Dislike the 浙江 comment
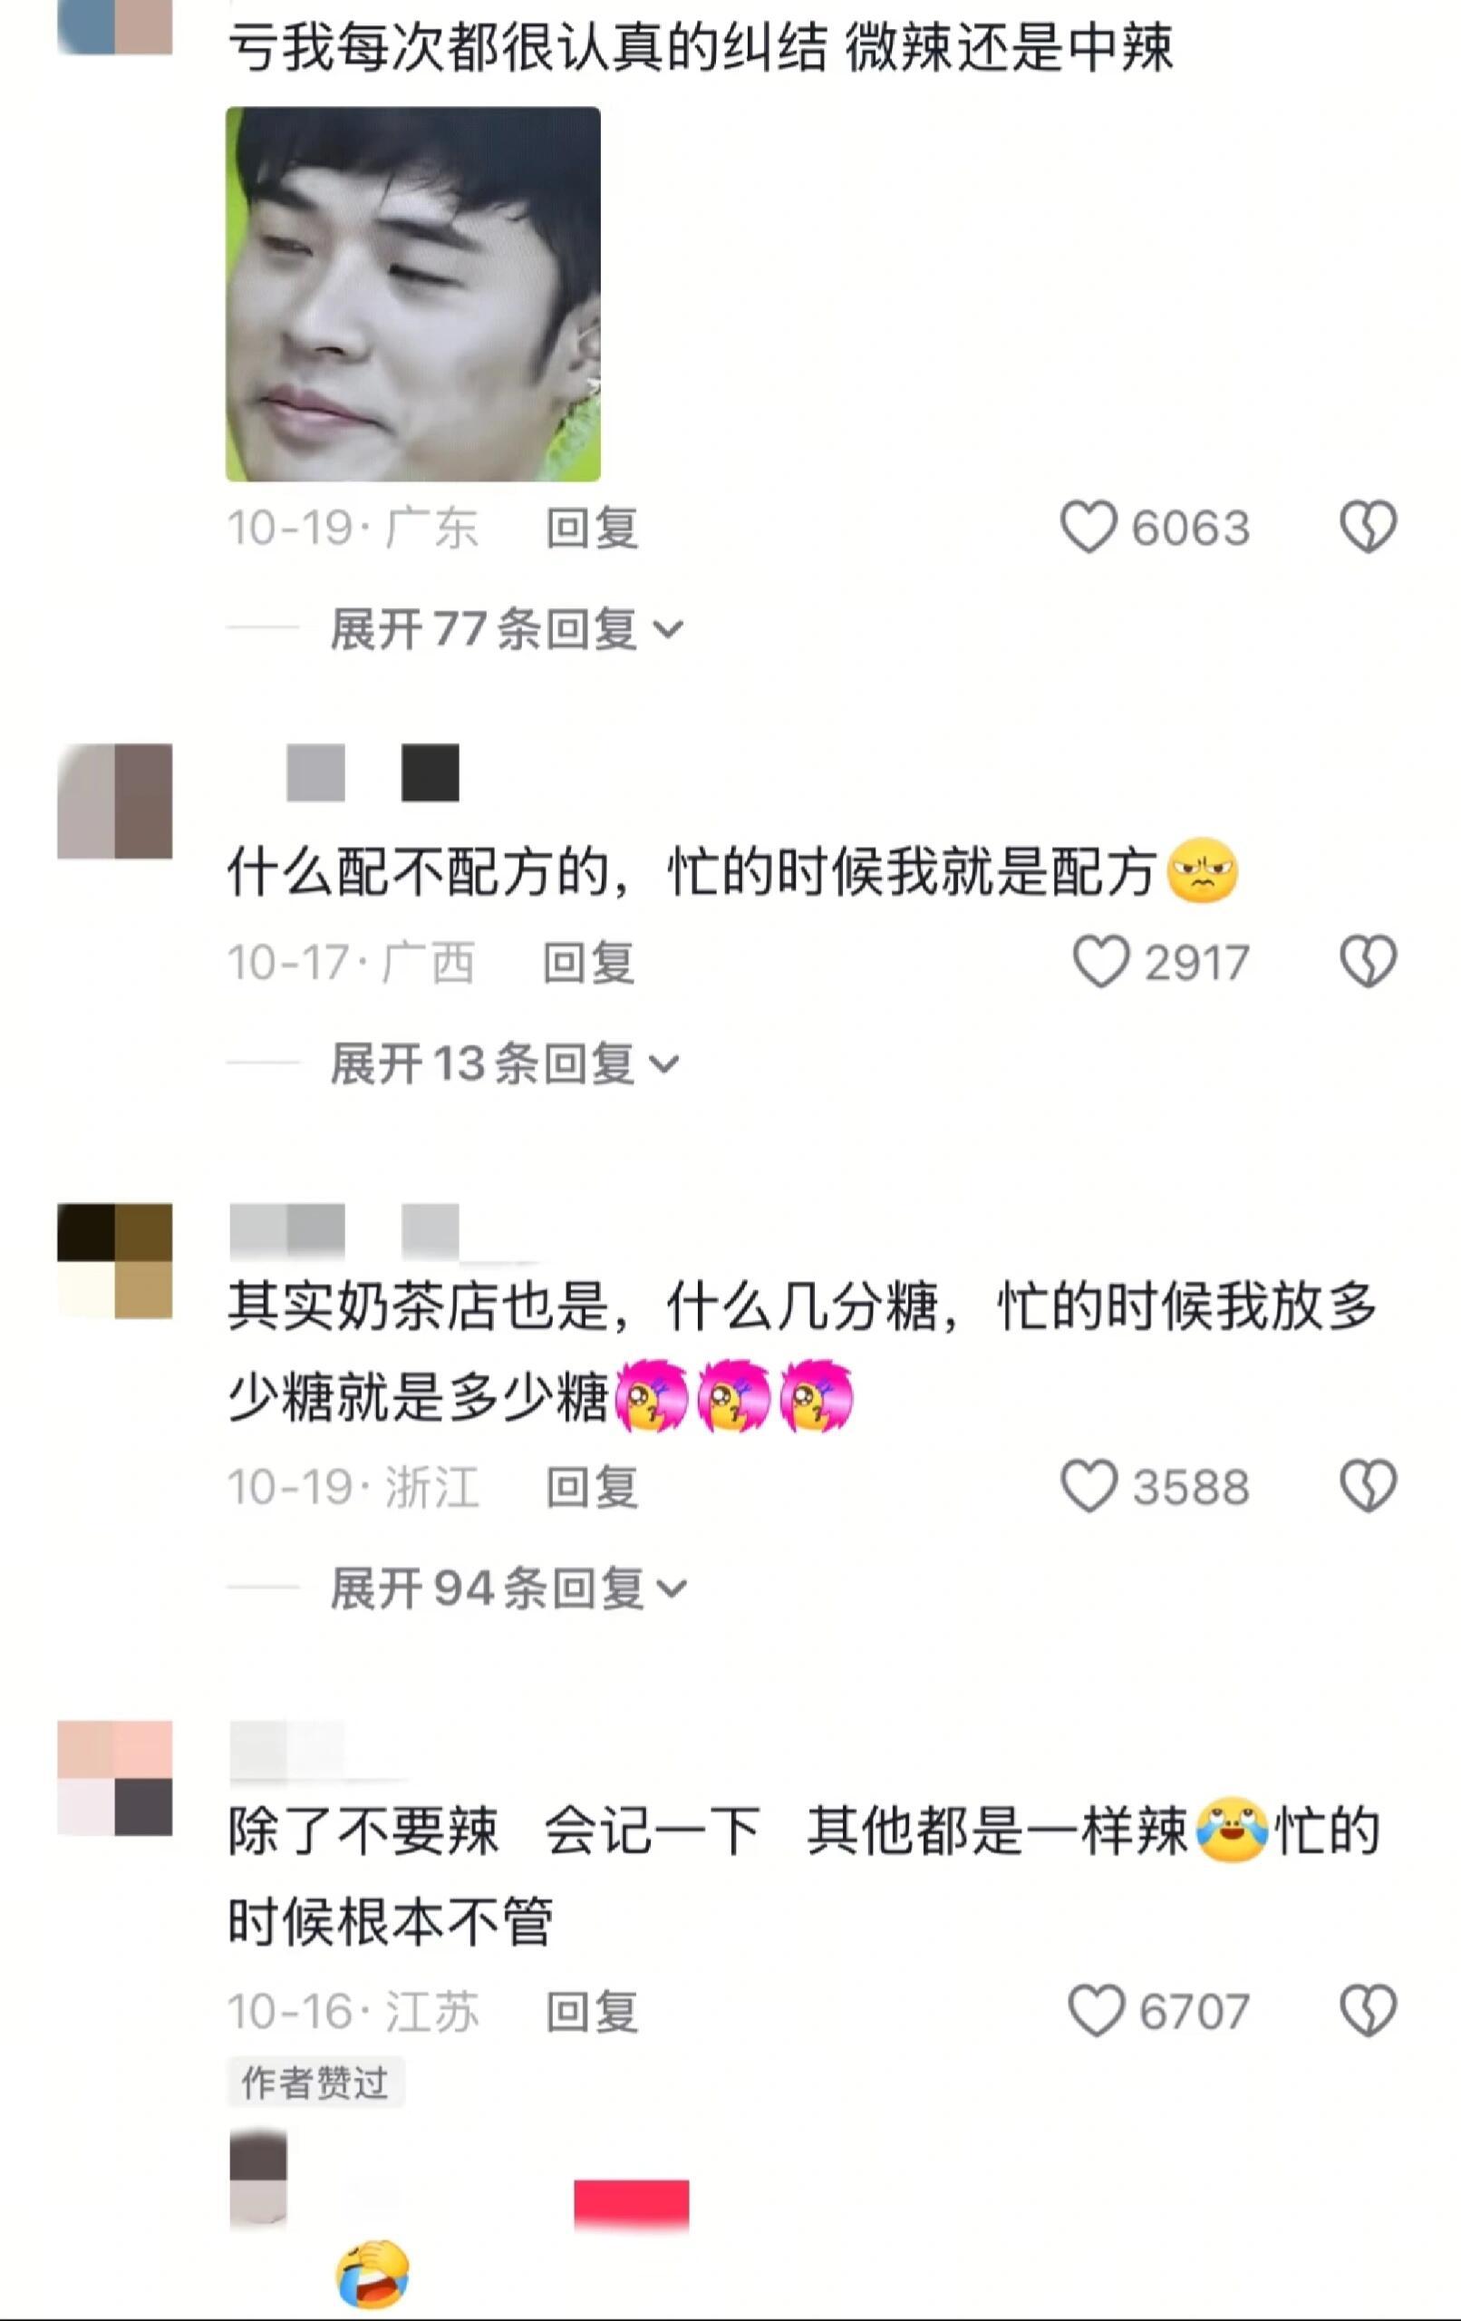 tap(1368, 1486)
